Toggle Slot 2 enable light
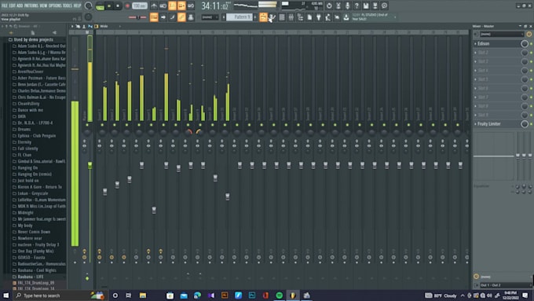The height and width of the screenshot is (301, 534). coord(531,53)
